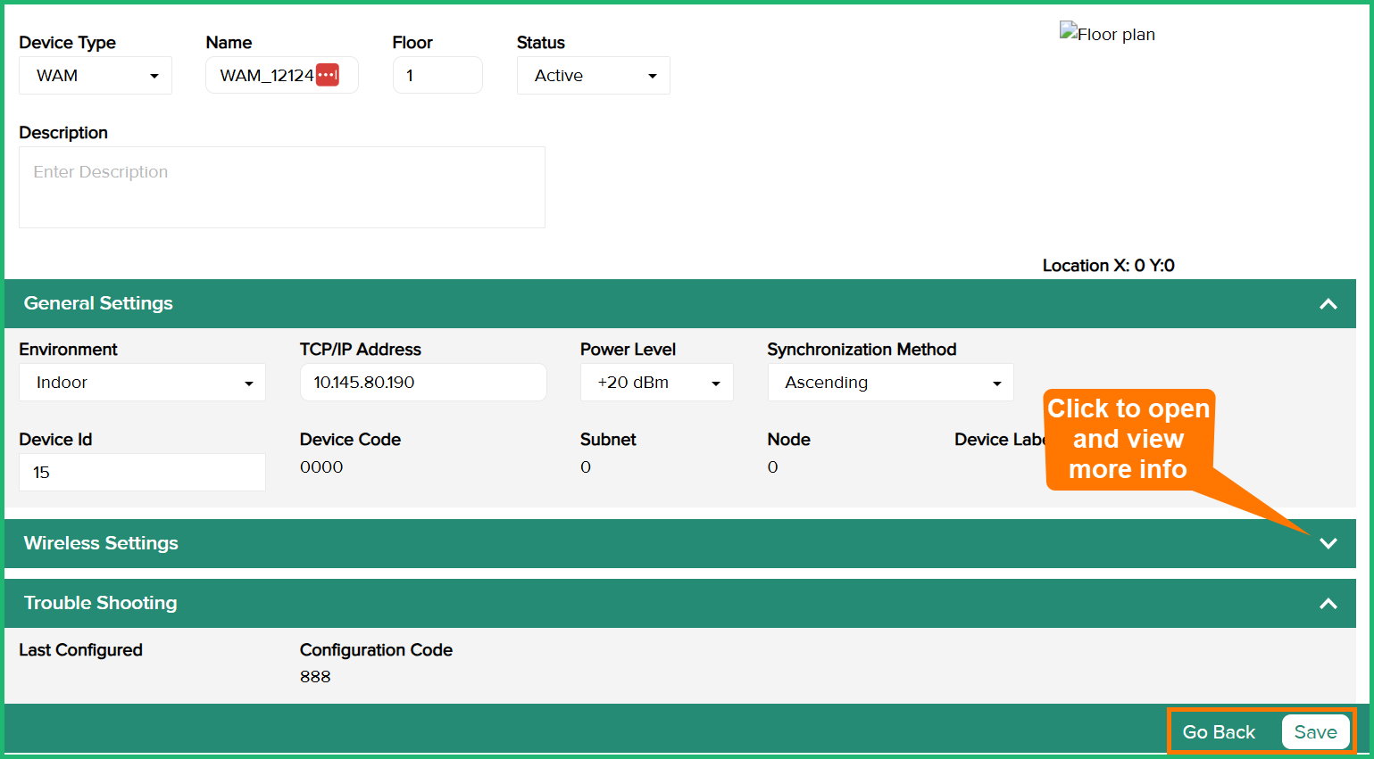Open the Device Type dropdown
This screenshot has height=759, width=1374.
point(96,76)
